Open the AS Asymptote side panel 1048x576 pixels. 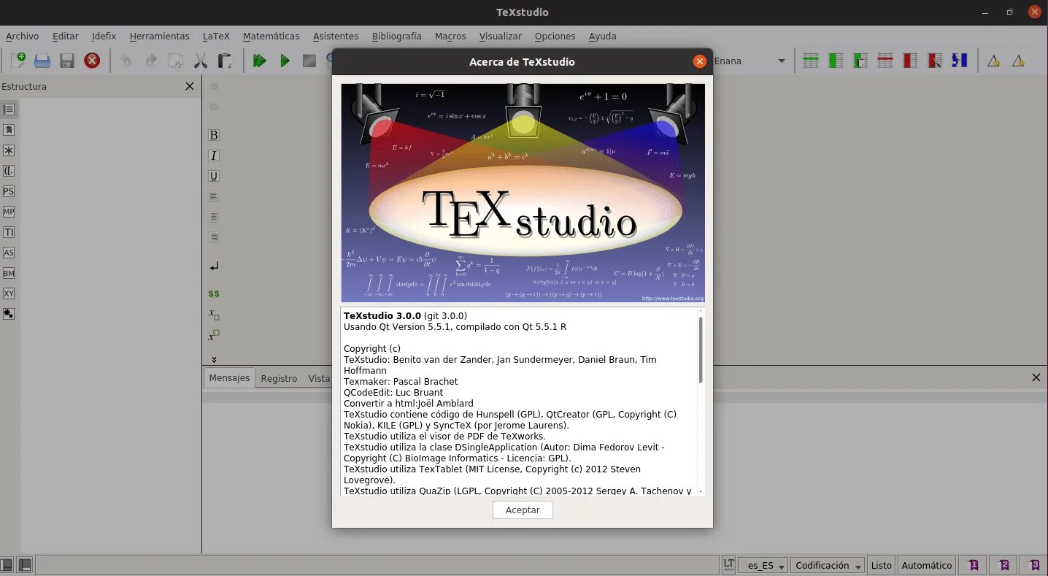click(9, 253)
